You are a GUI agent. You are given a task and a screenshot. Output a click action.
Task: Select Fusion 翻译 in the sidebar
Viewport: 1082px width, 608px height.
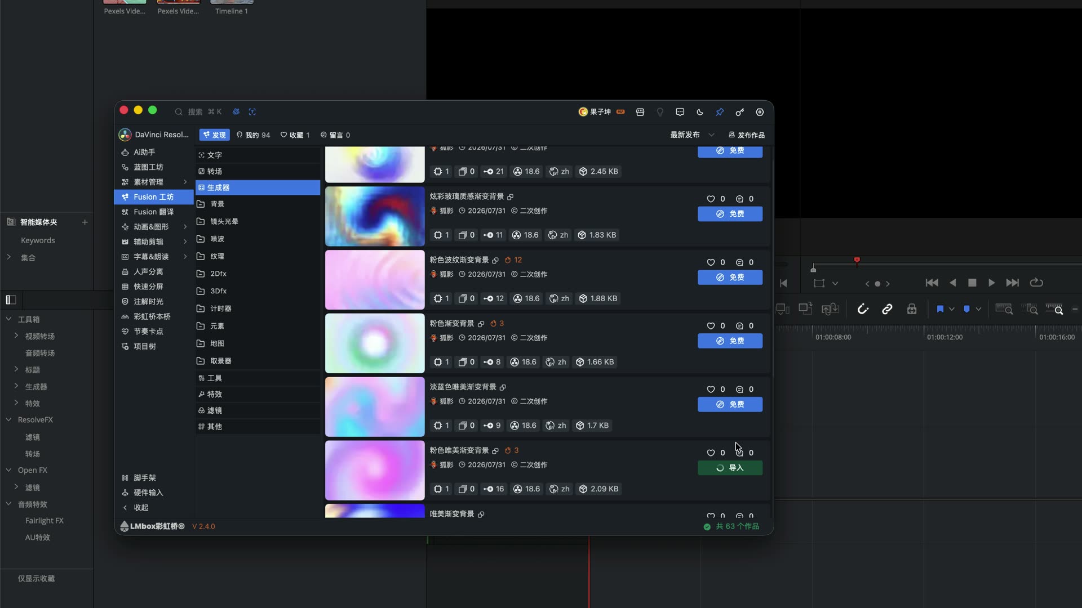(x=154, y=212)
